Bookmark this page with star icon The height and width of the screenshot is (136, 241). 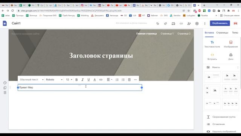pyautogui.click(x=189, y=11)
